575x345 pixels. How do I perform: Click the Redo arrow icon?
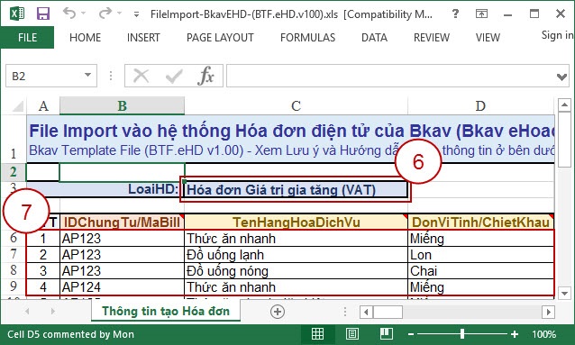point(105,14)
